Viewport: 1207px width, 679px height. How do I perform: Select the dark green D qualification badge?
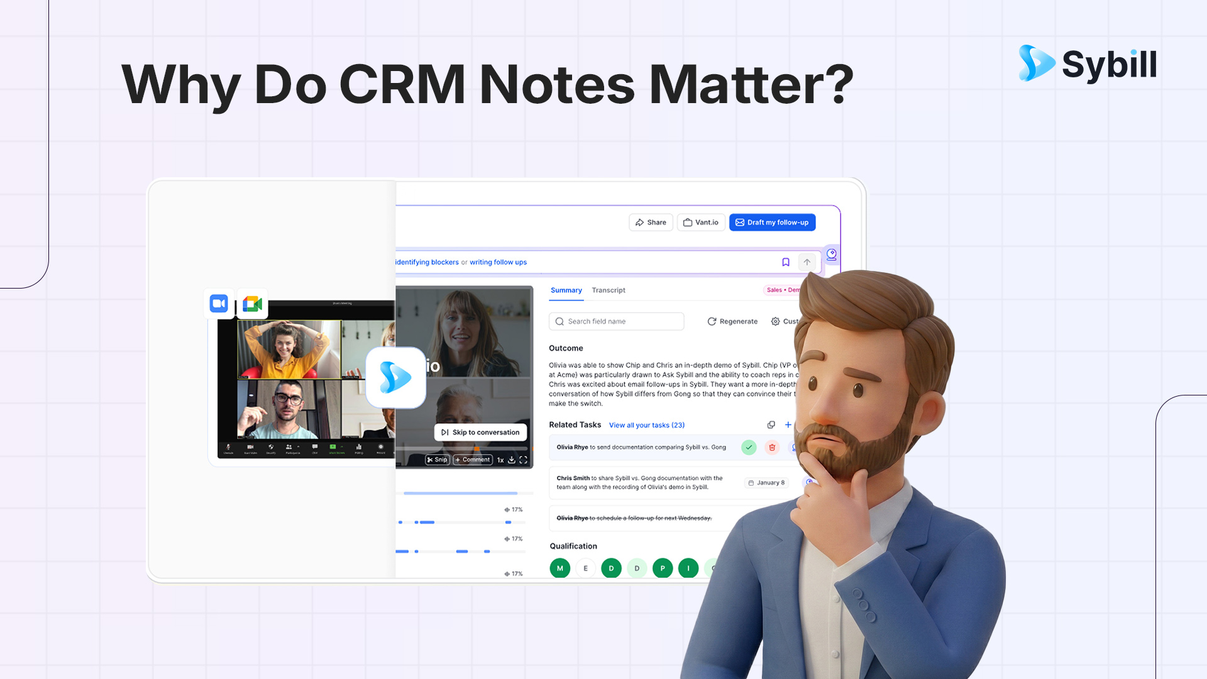(612, 568)
